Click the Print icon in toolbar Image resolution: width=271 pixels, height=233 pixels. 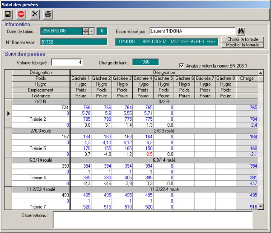click(x=48, y=14)
